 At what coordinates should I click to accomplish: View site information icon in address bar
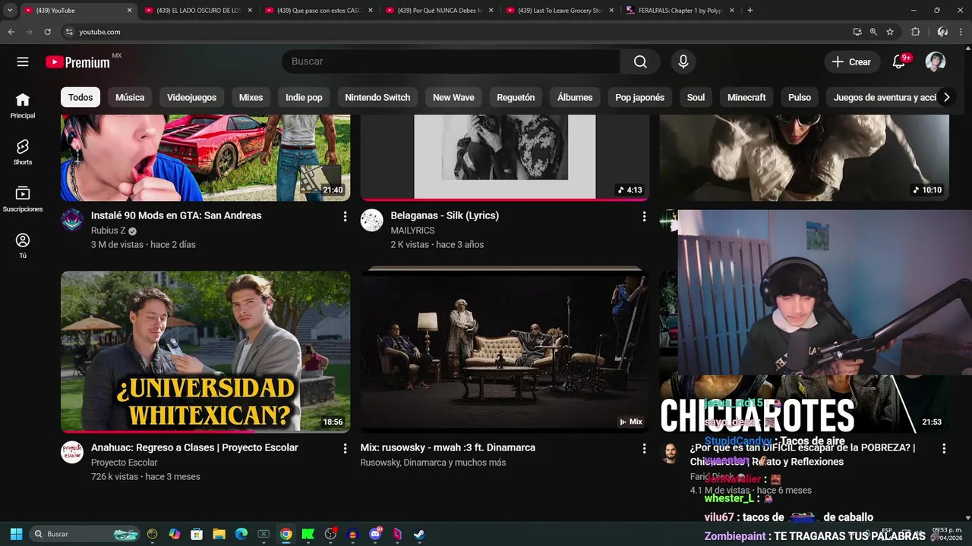pos(69,32)
